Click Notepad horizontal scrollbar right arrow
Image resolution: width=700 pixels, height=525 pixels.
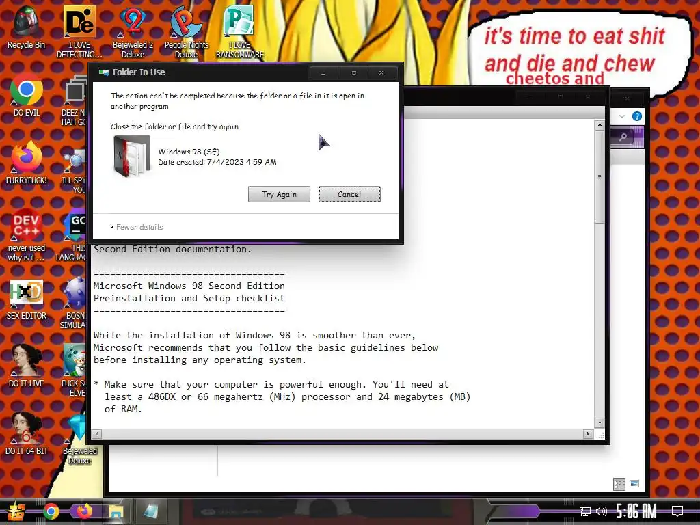click(x=588, y=433)
